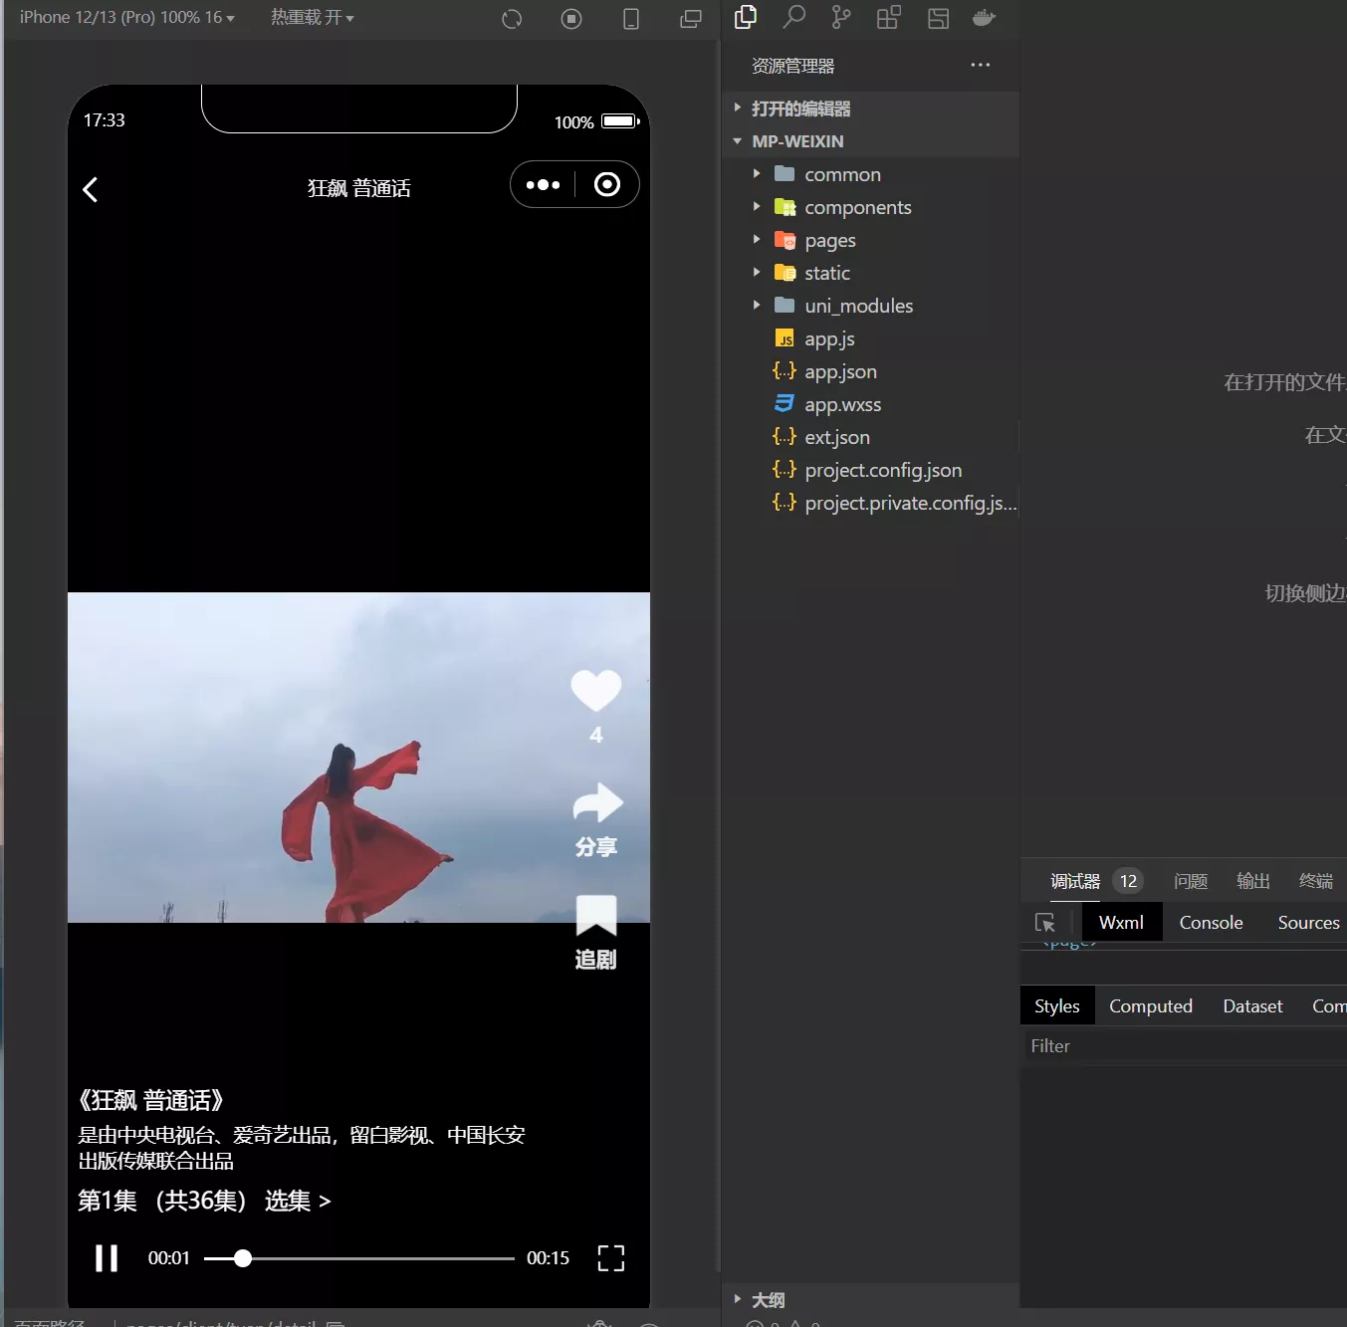
Task: Click the stop simulator icon
Action: 571,19
